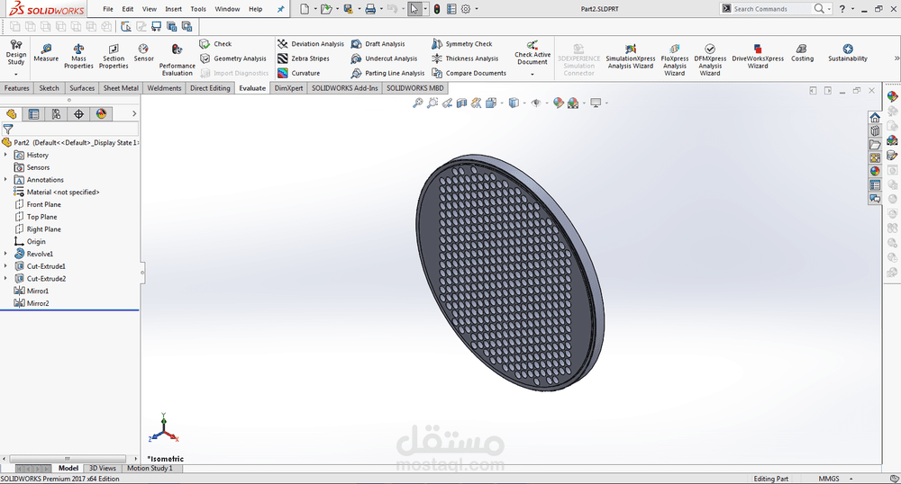The image size is (901, 484).
Task: Switch to the Sheet Metal tab
Action: tap(121, 88)
